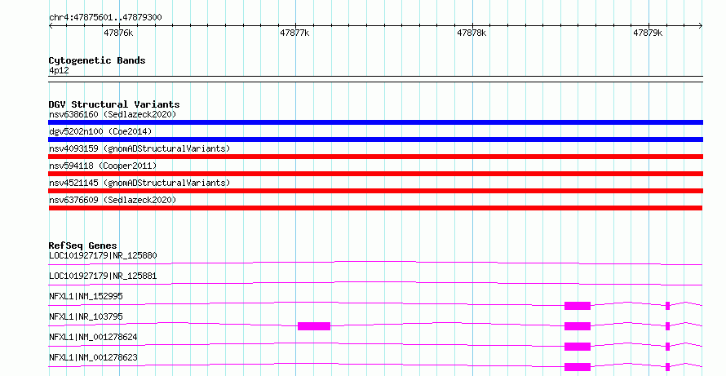Click the 47879k ruler tick label
This screenshot has height=376, width=726.
648,33
